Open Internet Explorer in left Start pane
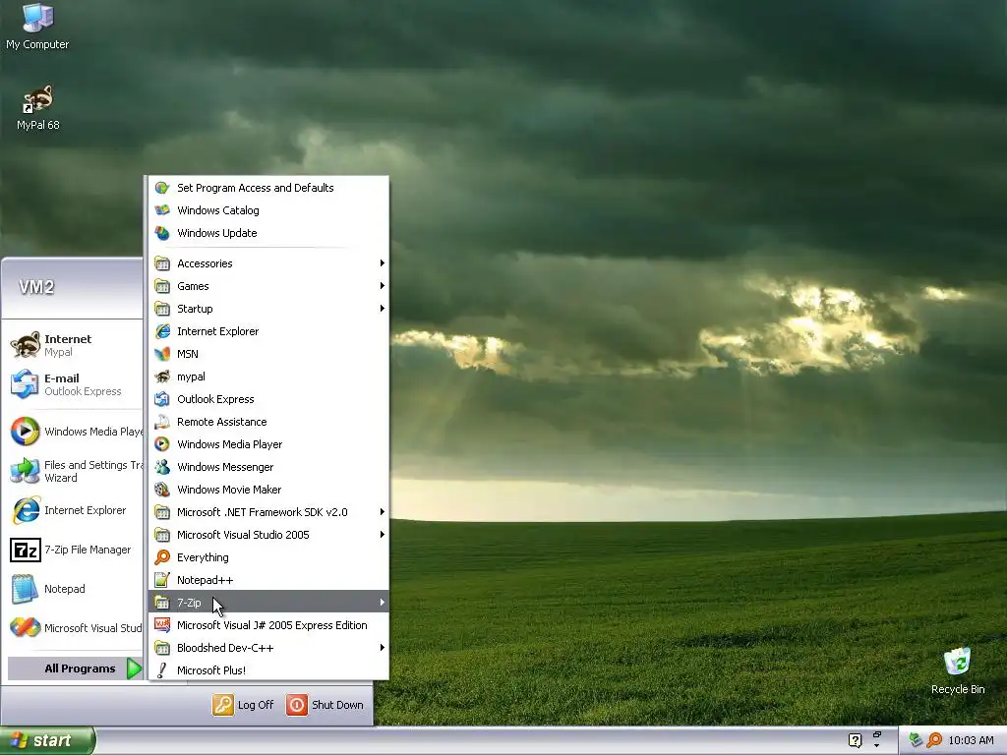 [76, 510]
